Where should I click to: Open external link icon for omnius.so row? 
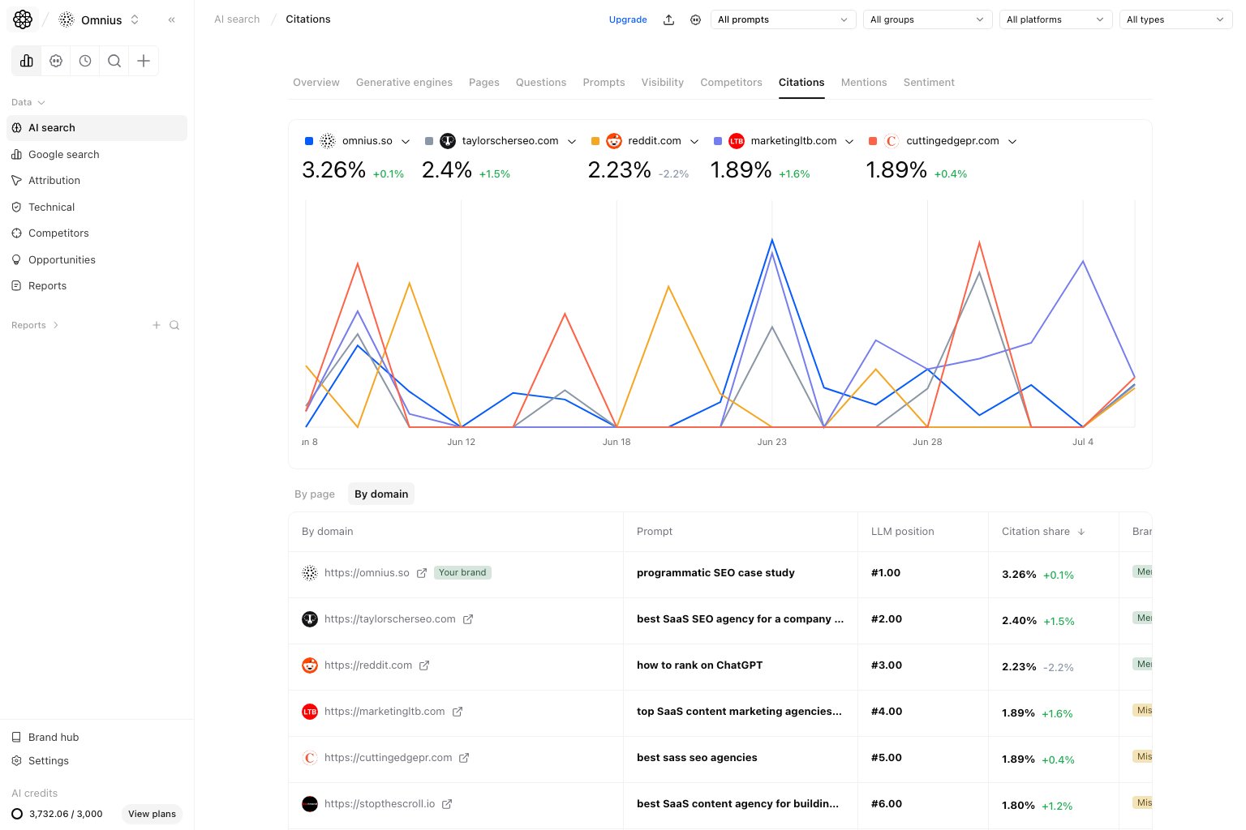point(422,573)
